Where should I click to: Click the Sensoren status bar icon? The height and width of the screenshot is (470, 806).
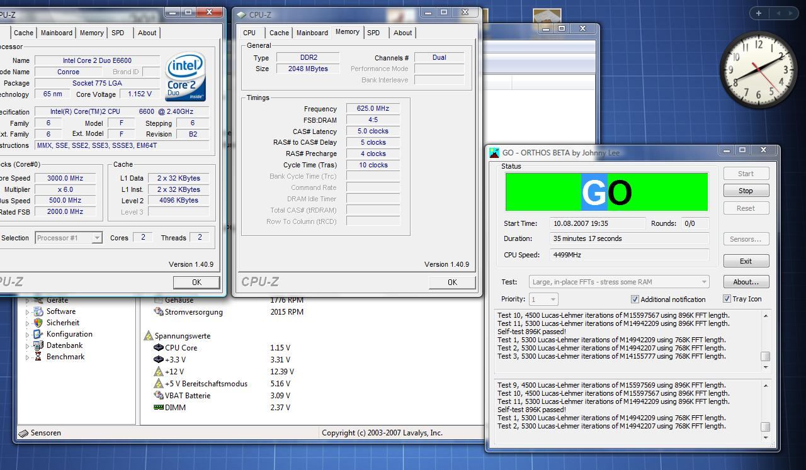point(24,433)
